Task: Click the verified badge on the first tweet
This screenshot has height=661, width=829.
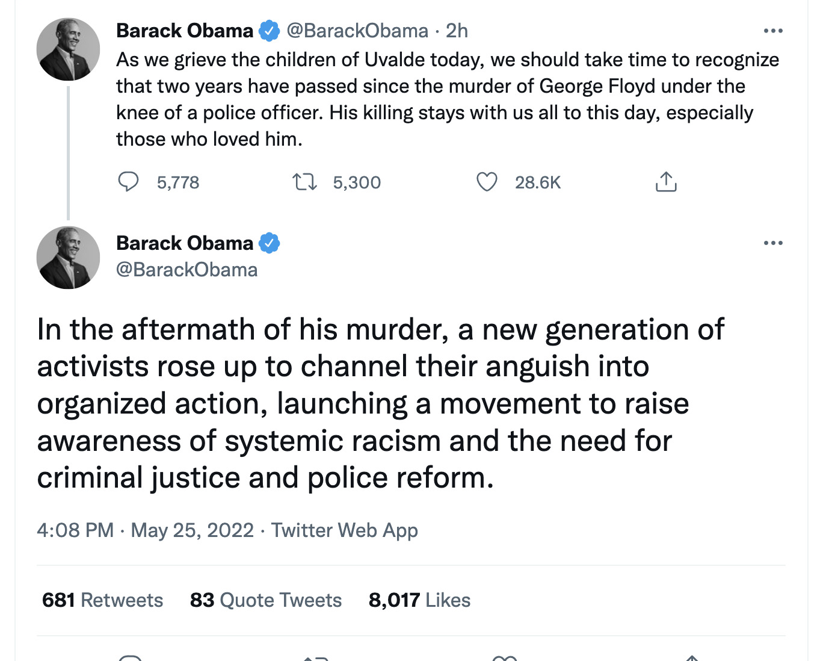Action: click(x=269, y=31)
